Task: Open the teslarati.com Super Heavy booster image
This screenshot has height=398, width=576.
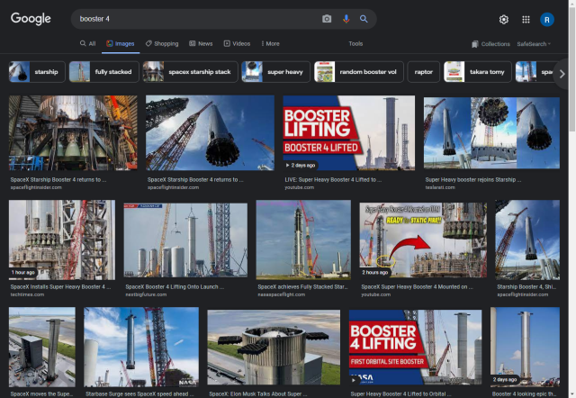Action: (x=491, y=133)
